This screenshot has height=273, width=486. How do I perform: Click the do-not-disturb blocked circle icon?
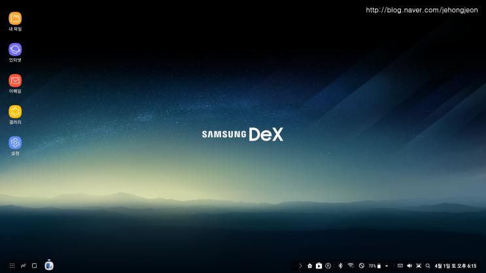pyautogui.click(x=362, y=266)
